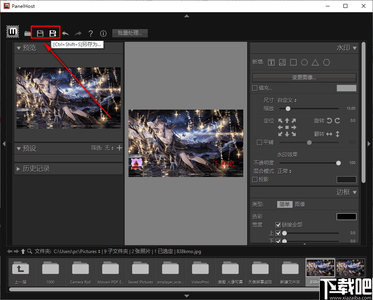Select the image watermark tool

[x=282, y=62]
